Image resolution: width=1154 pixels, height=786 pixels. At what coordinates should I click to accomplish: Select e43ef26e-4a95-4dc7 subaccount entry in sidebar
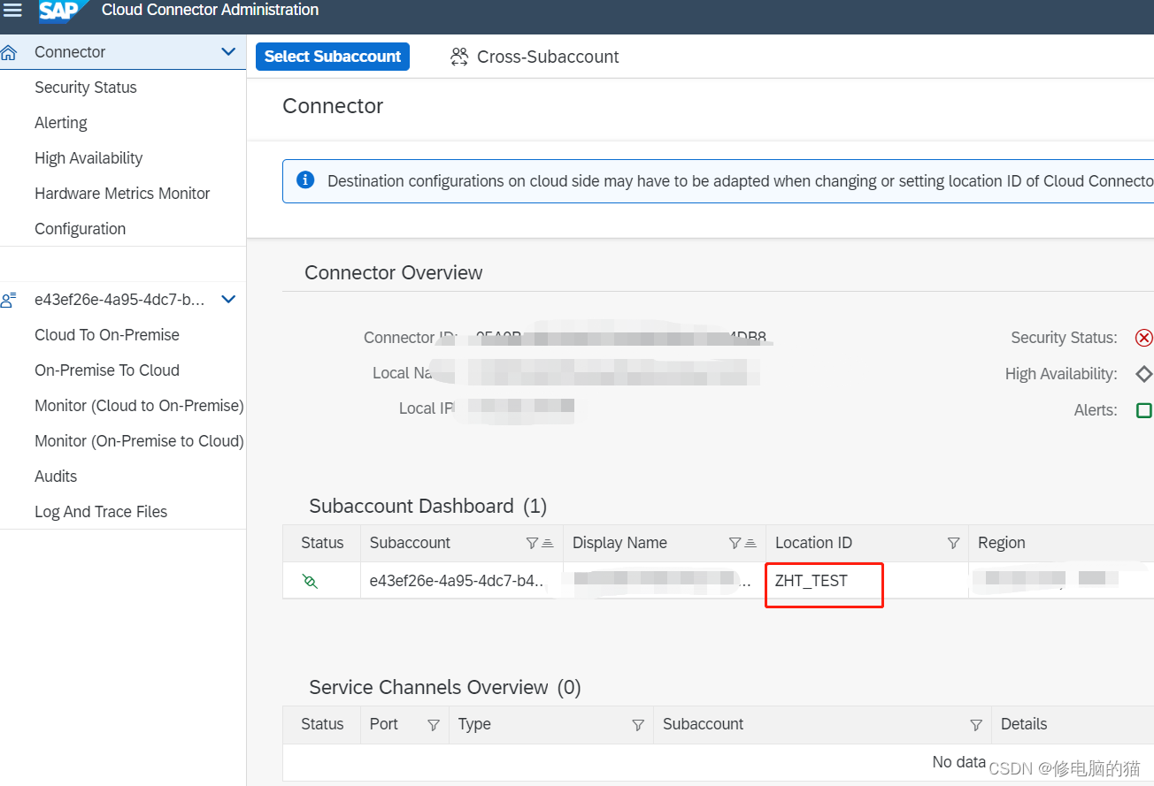119,300
